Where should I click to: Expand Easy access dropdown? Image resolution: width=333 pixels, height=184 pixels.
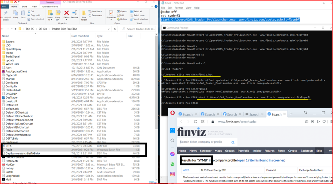click(96, 15)
